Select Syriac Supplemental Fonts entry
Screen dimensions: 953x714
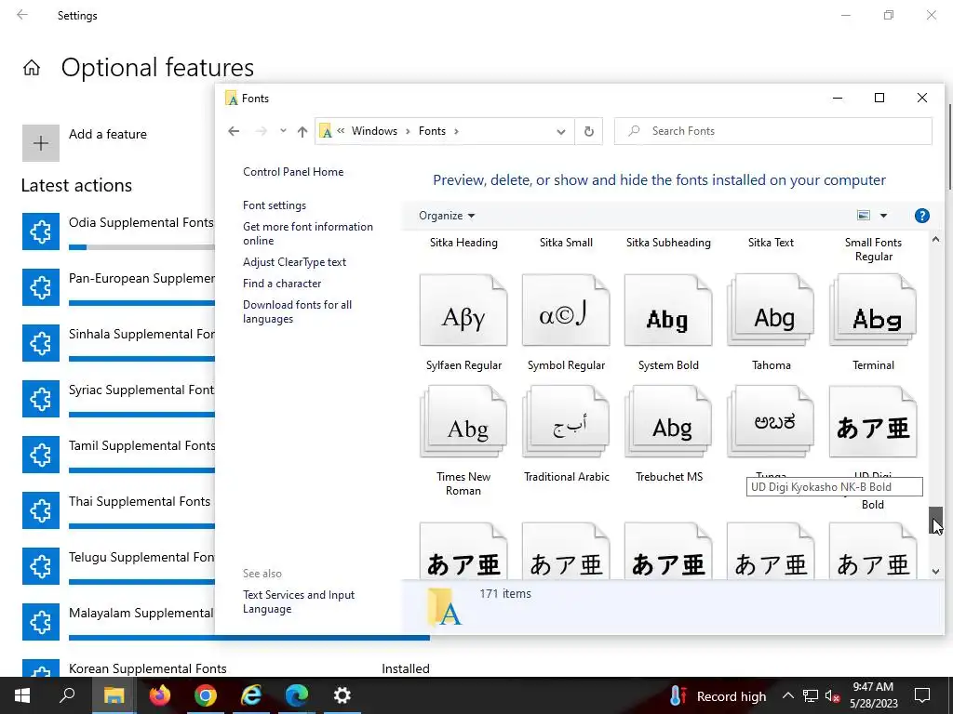coord(118,399)
